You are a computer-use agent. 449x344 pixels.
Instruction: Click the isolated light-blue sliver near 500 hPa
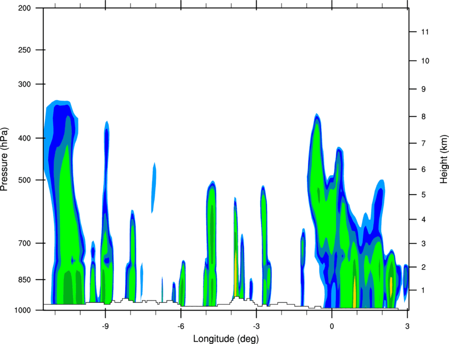point(154,188)
